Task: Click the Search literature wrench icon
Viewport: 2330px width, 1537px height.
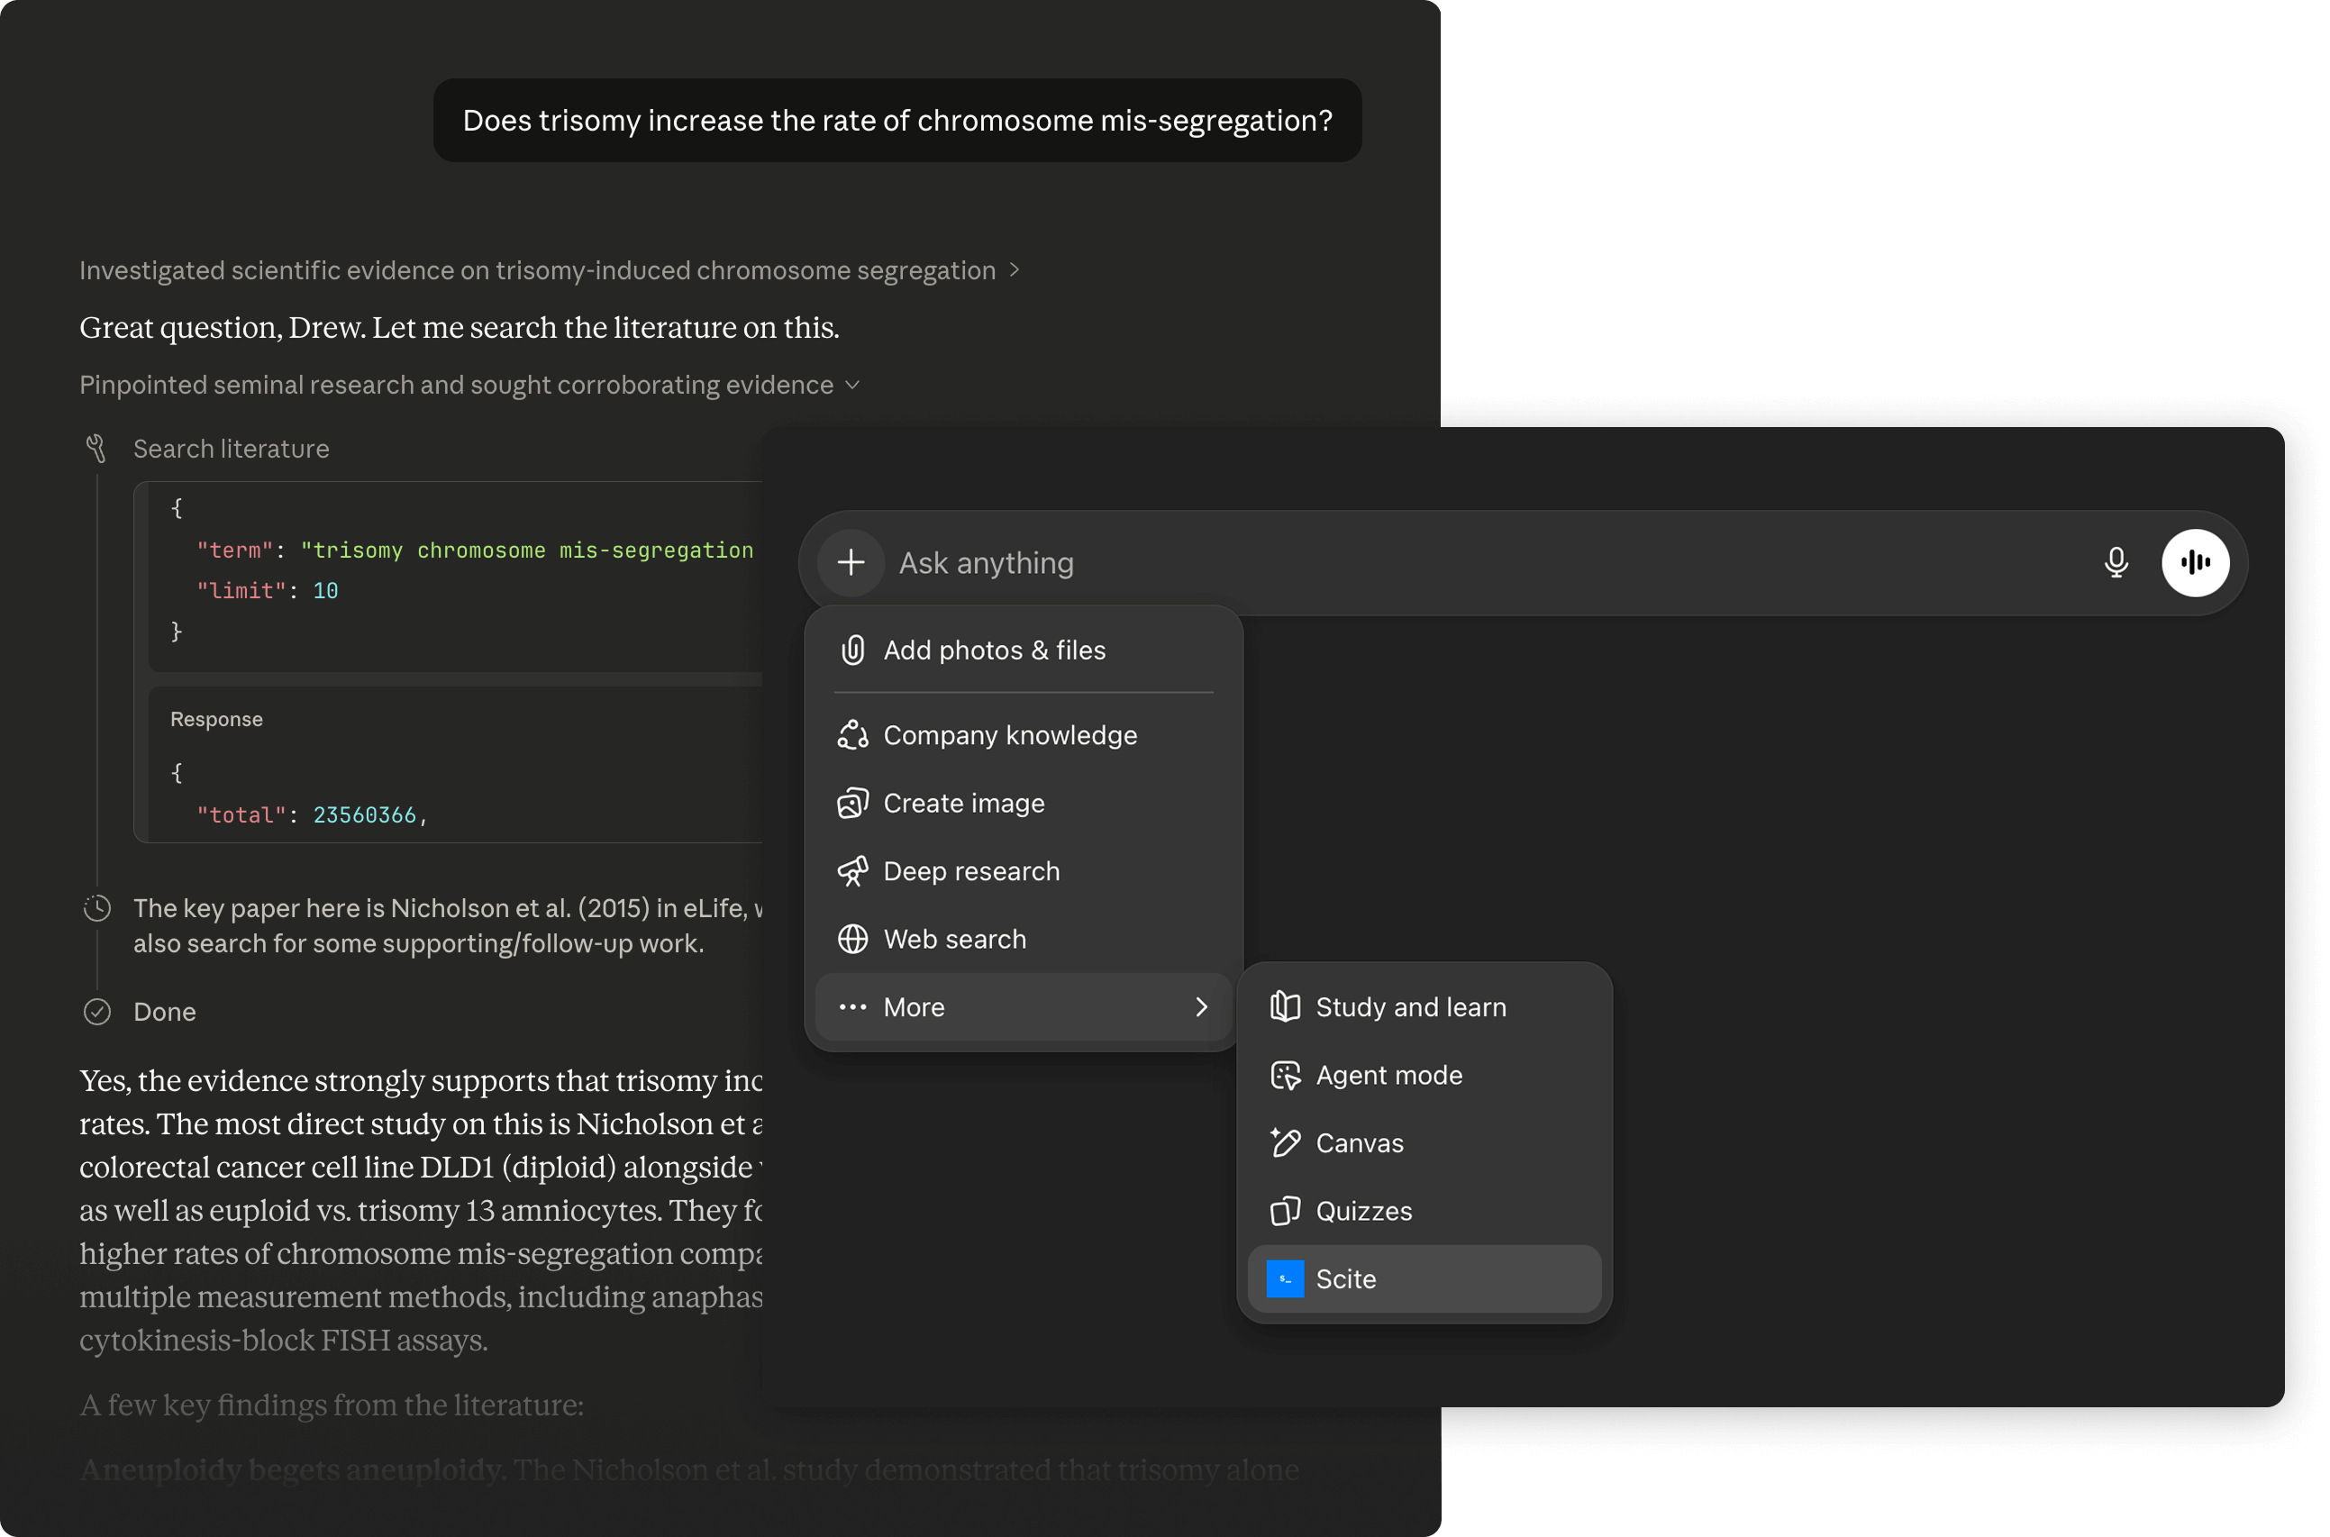Action: point(96,449)
